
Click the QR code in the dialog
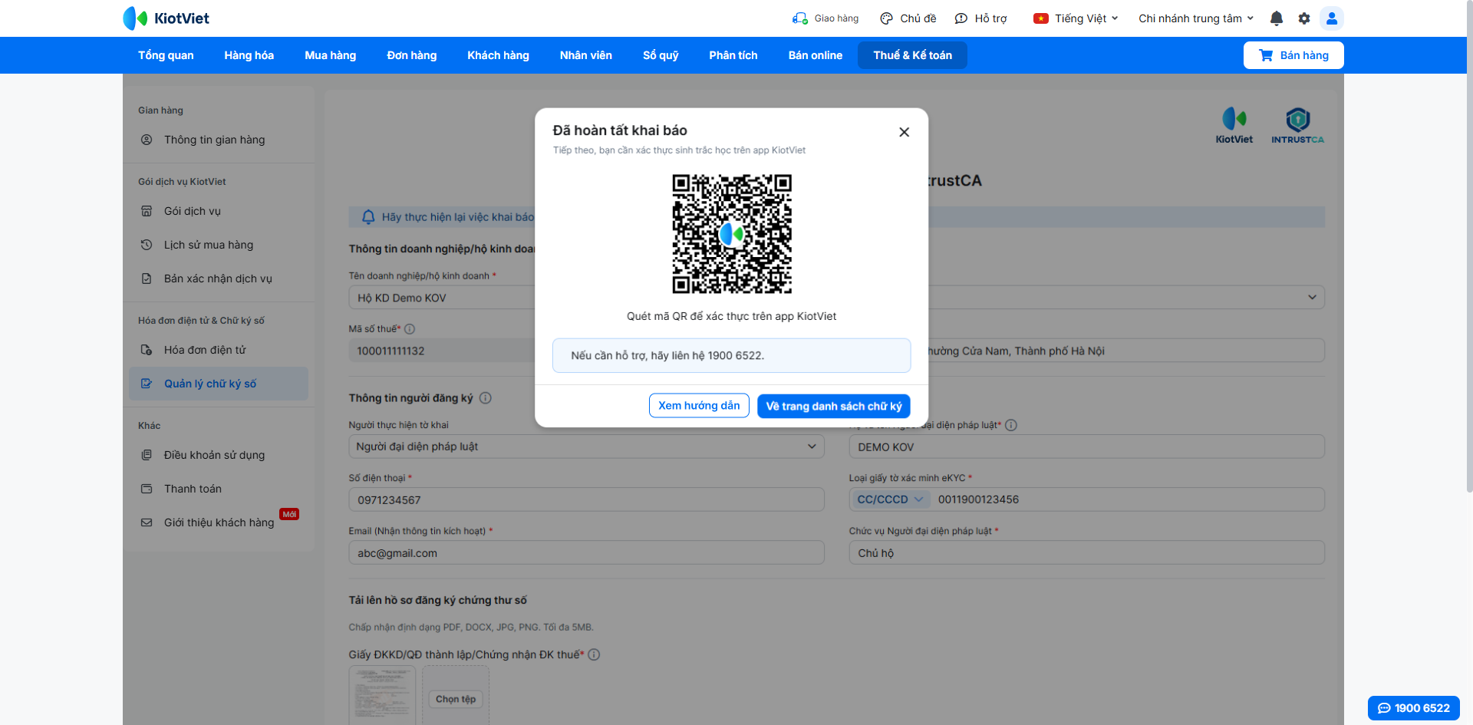pos(732,234)
